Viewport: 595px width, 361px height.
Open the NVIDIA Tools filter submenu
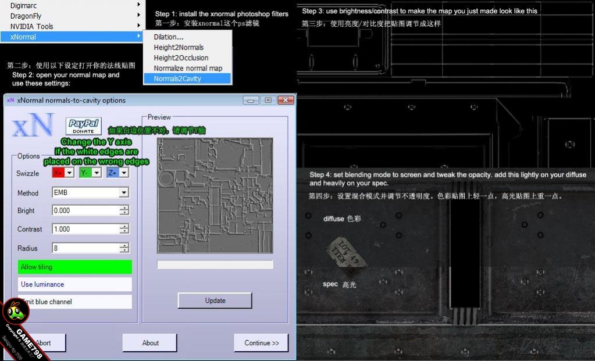tap(72, 27)
